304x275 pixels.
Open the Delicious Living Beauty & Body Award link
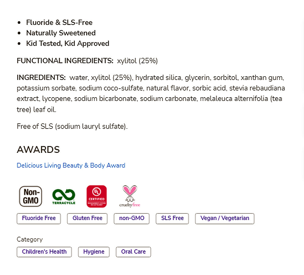pyautogui.click(x=71, y=166)
